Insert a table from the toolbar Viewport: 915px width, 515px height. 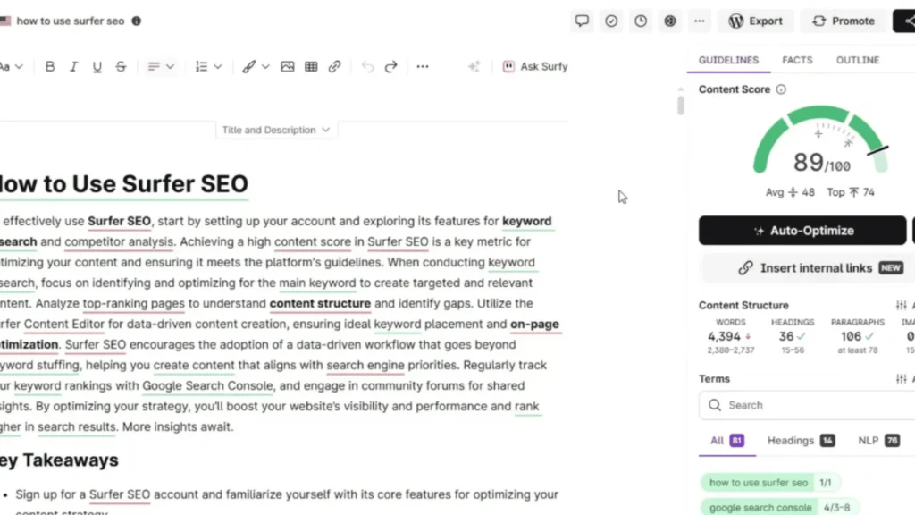click(x=310, y=65)
